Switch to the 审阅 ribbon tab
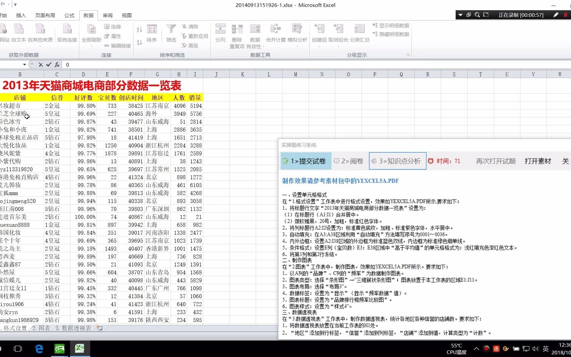Image resolution: width=571 pixels, height=357 pixels. coord(107,15)
